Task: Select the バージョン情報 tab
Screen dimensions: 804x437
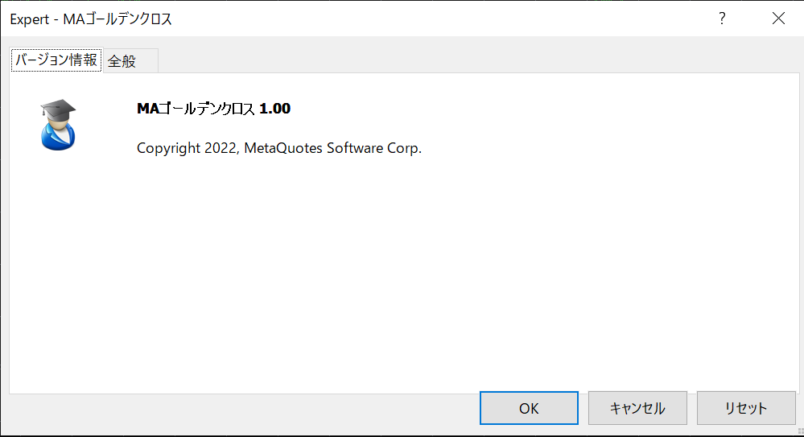Action: pos(56,60)
